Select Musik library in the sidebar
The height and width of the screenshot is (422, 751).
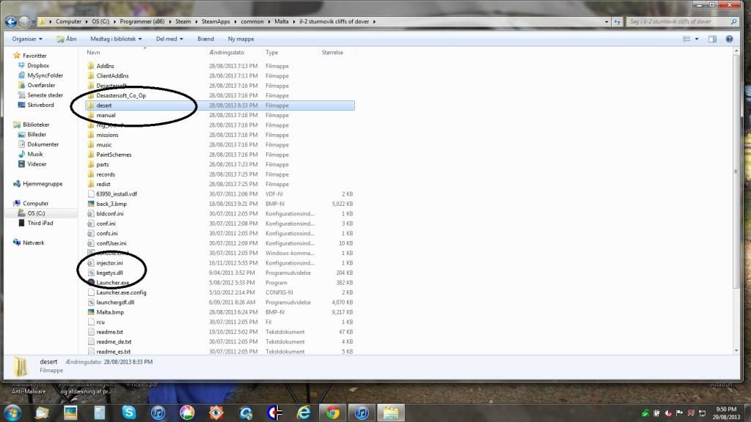point(35,154)
